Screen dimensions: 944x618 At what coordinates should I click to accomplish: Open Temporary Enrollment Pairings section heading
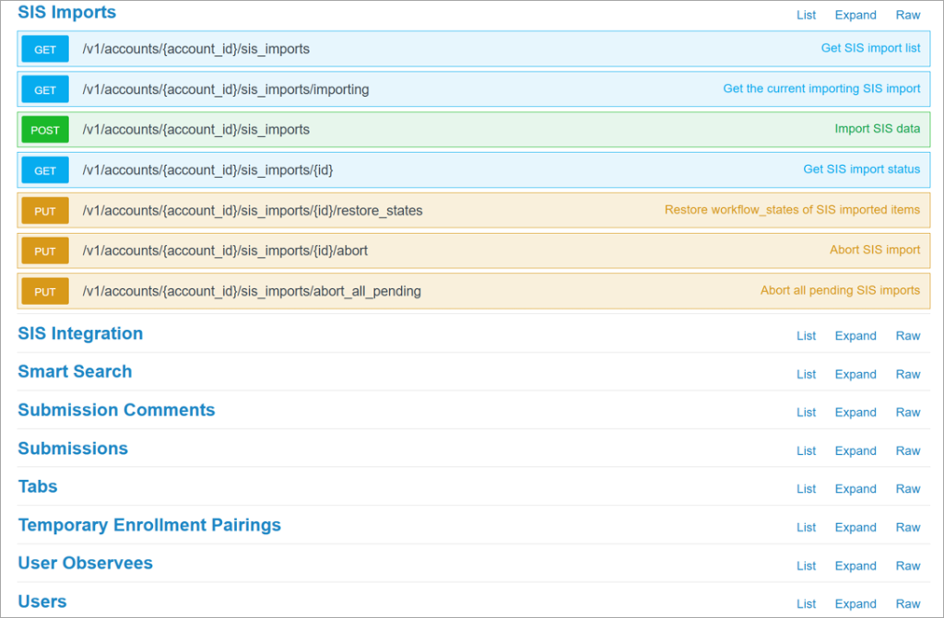tap(149, 525)
